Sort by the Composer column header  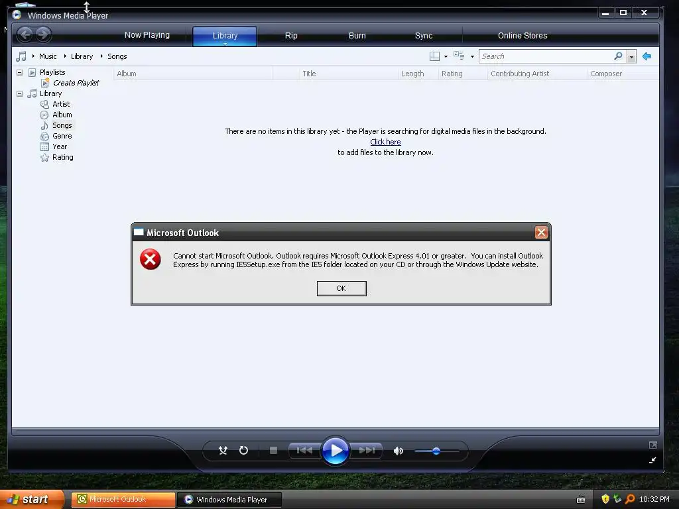[623, 74]
